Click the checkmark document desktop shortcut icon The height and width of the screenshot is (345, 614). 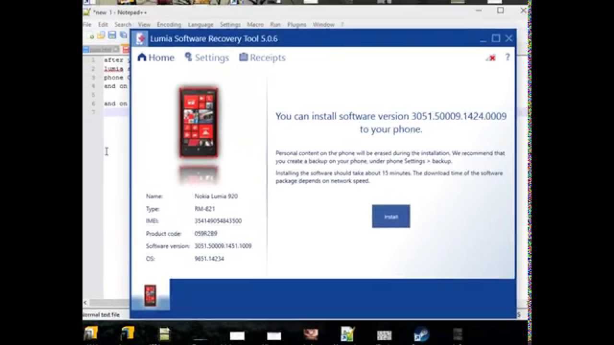point(347,334)
